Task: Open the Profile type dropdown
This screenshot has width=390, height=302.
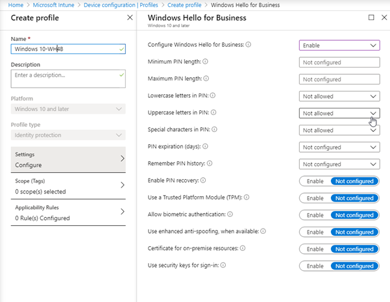Action: click(68, 135)
